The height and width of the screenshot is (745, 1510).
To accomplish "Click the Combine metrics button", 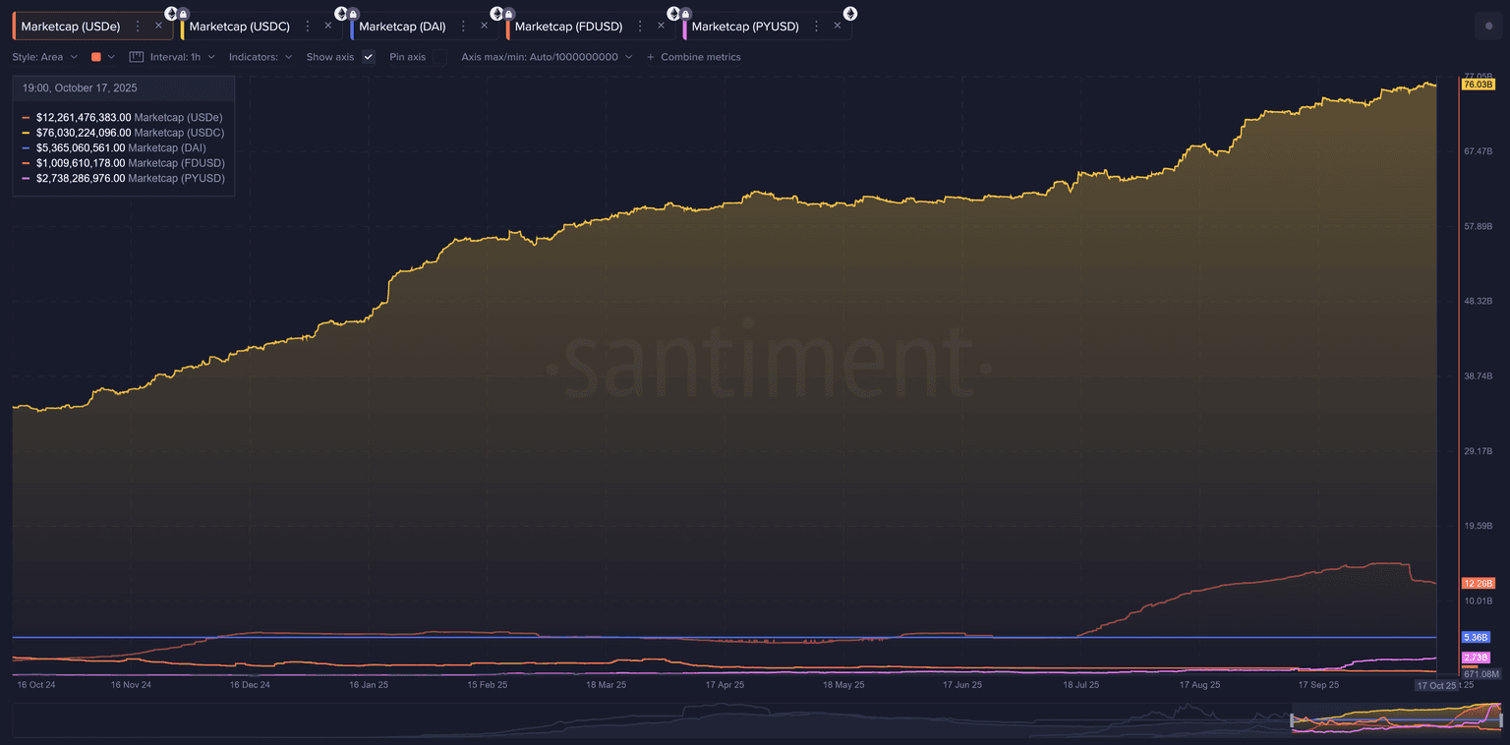I will [x=694, y=57].
